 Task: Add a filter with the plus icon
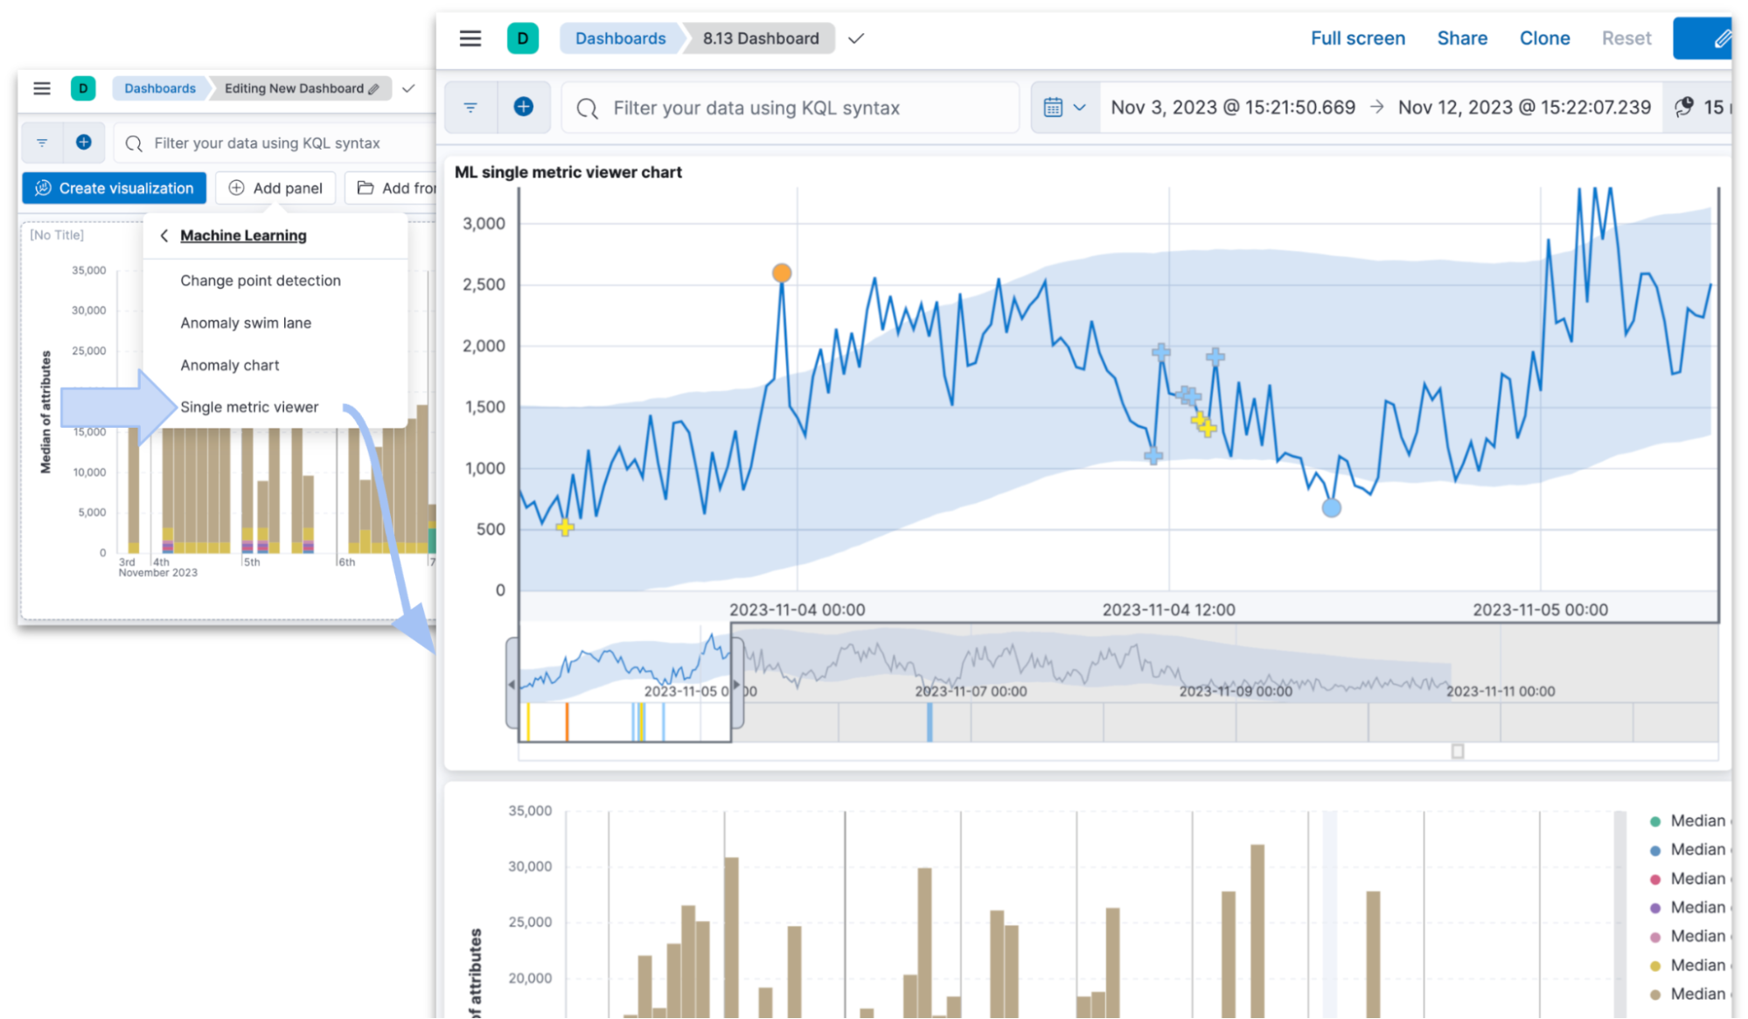(x=523, y=107)
